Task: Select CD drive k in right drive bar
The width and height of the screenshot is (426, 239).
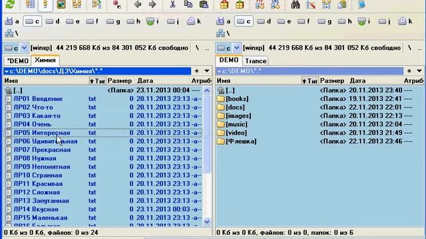Action: pos(405,21)
